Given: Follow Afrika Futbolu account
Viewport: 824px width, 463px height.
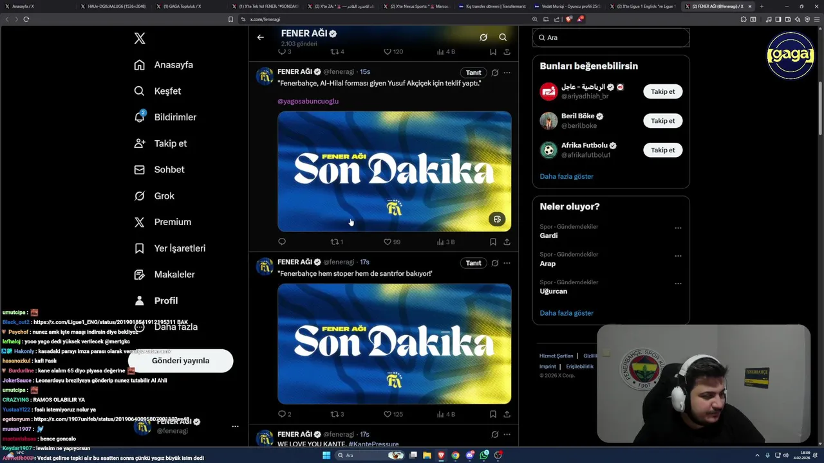Looking at the screenshot, I should [662, 150].
